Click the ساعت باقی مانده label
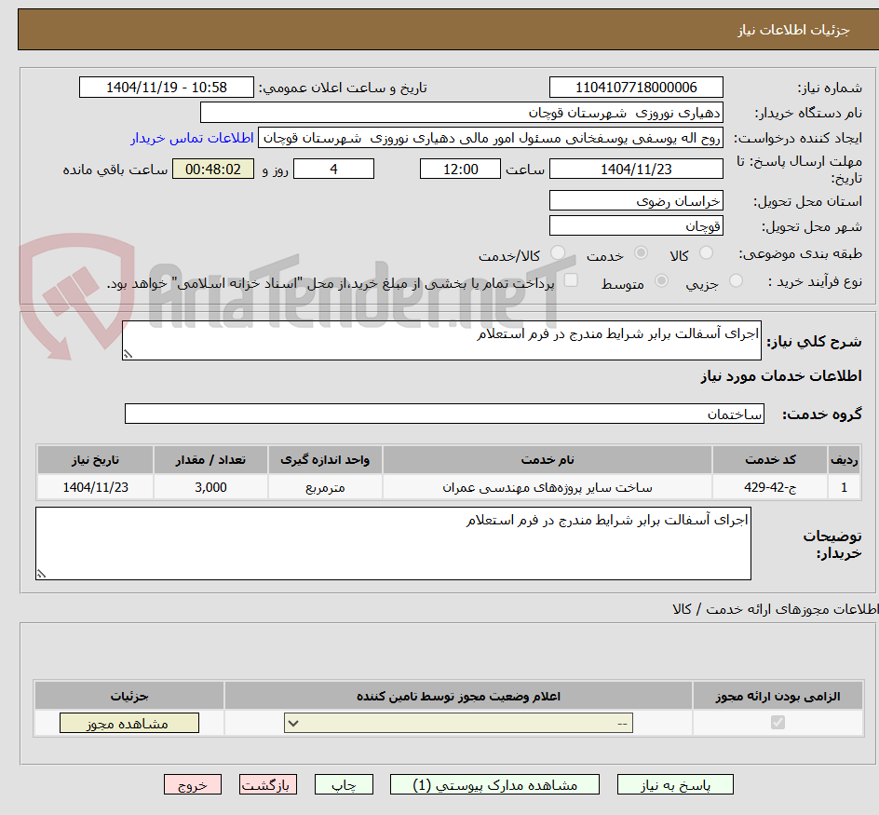Image resolution: width=879 pixels, height=815 pixels. [x=115, y=170]
